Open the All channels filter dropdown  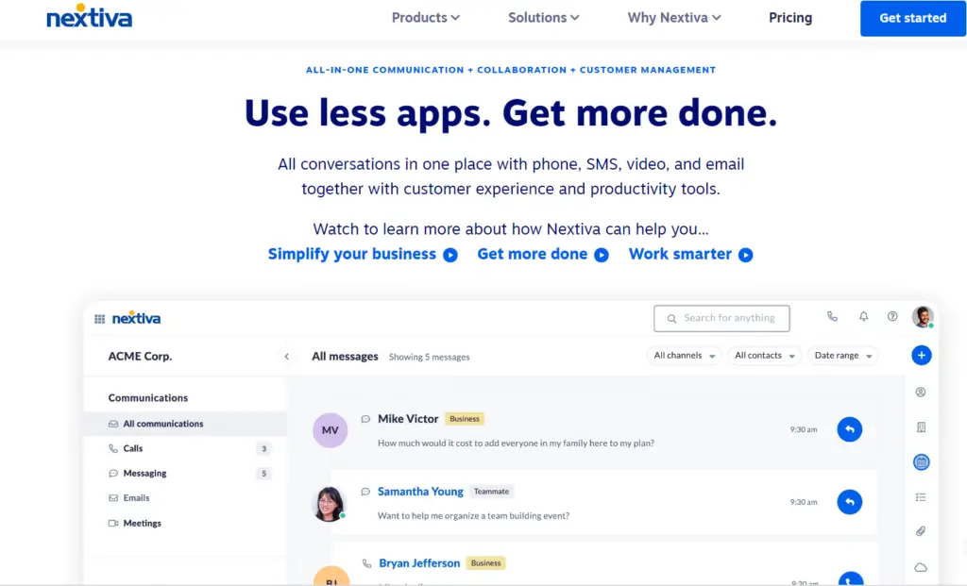pos(684,356)
